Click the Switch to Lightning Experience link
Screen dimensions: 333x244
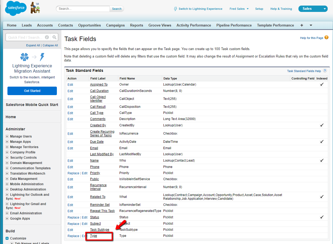[x=200, y=9]
